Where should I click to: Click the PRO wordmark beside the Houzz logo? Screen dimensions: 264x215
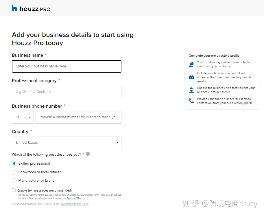(x=46, y=9)
